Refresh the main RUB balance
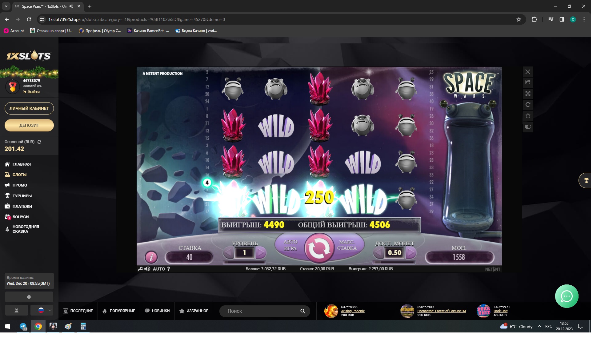The width and height of the screenshot is (597, 338). click(39, 142)
